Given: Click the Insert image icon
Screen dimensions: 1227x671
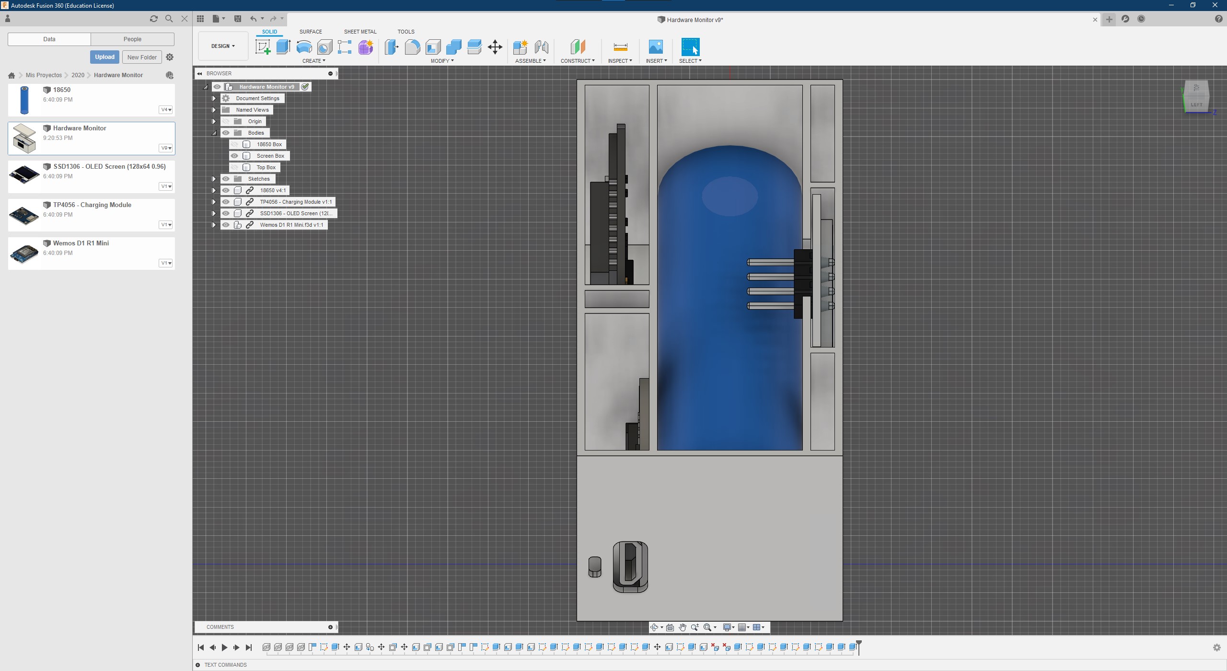Looking at the screenshot, I should (x=656, y=47).
